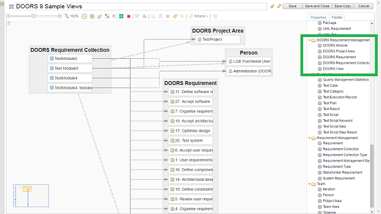Click the last toolbar icon after Actions
The width and height of the screenshot is (381, 214).
coord(215,16)
